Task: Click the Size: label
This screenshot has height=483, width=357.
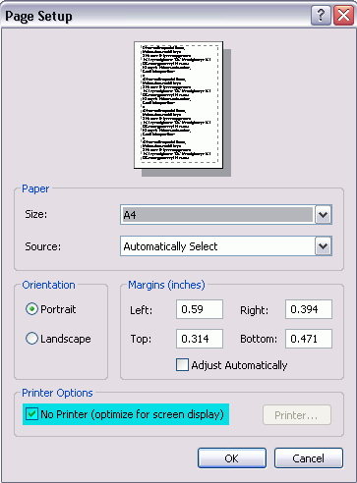Action: (36, 214)
